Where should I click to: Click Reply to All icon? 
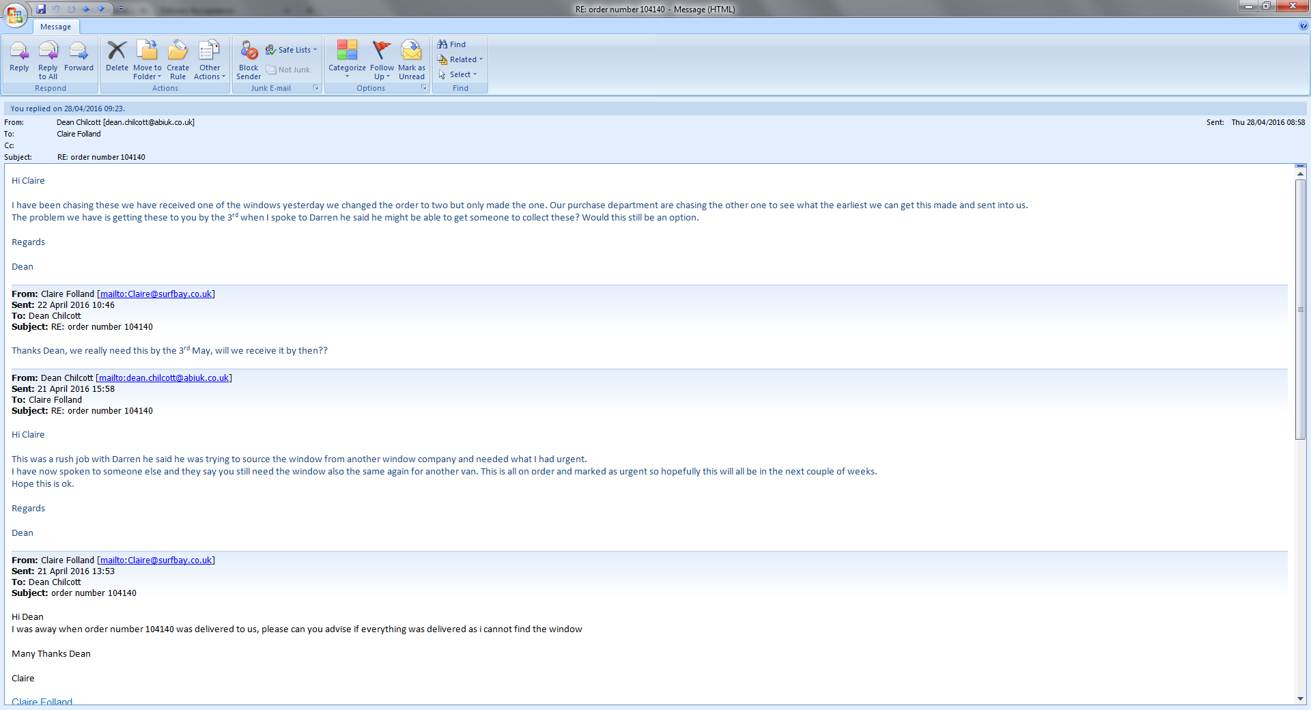point(48,59)
